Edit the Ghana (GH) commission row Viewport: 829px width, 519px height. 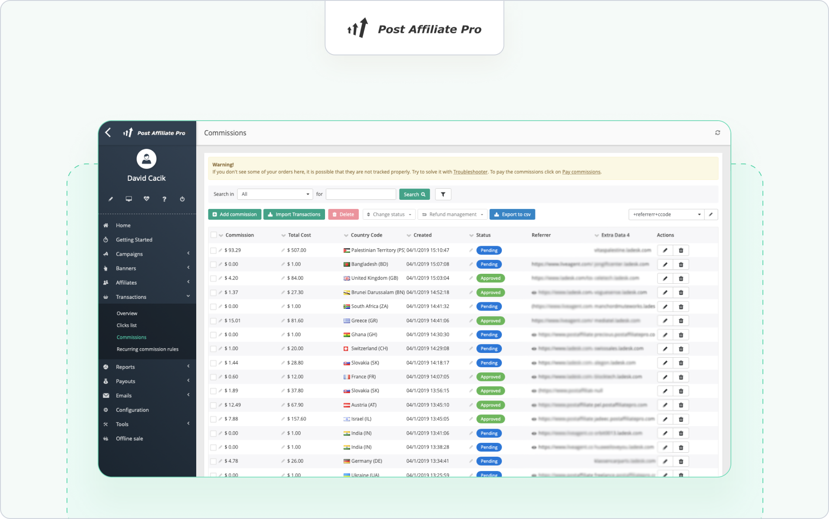(x=665, y=335)
